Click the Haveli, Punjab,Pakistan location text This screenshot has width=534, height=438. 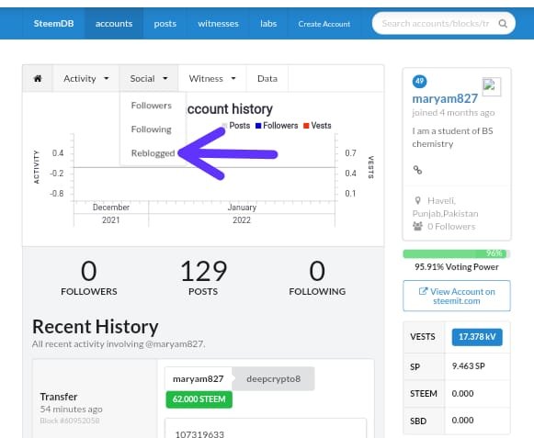446,208
